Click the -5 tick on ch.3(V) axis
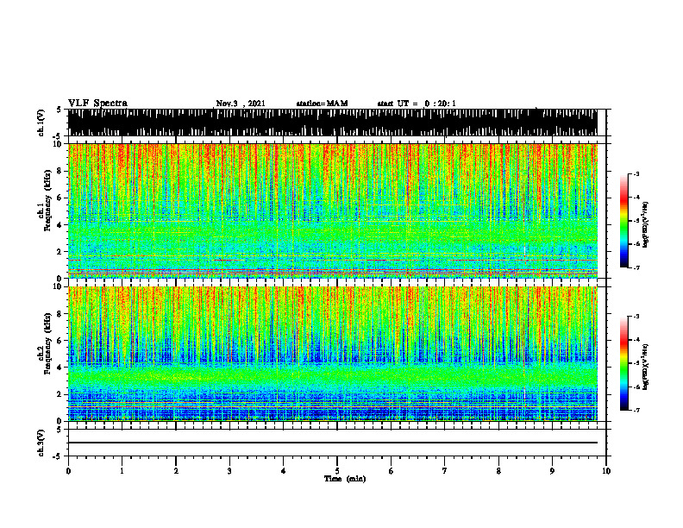Screen dimensions: 683x528 point(58,456)
